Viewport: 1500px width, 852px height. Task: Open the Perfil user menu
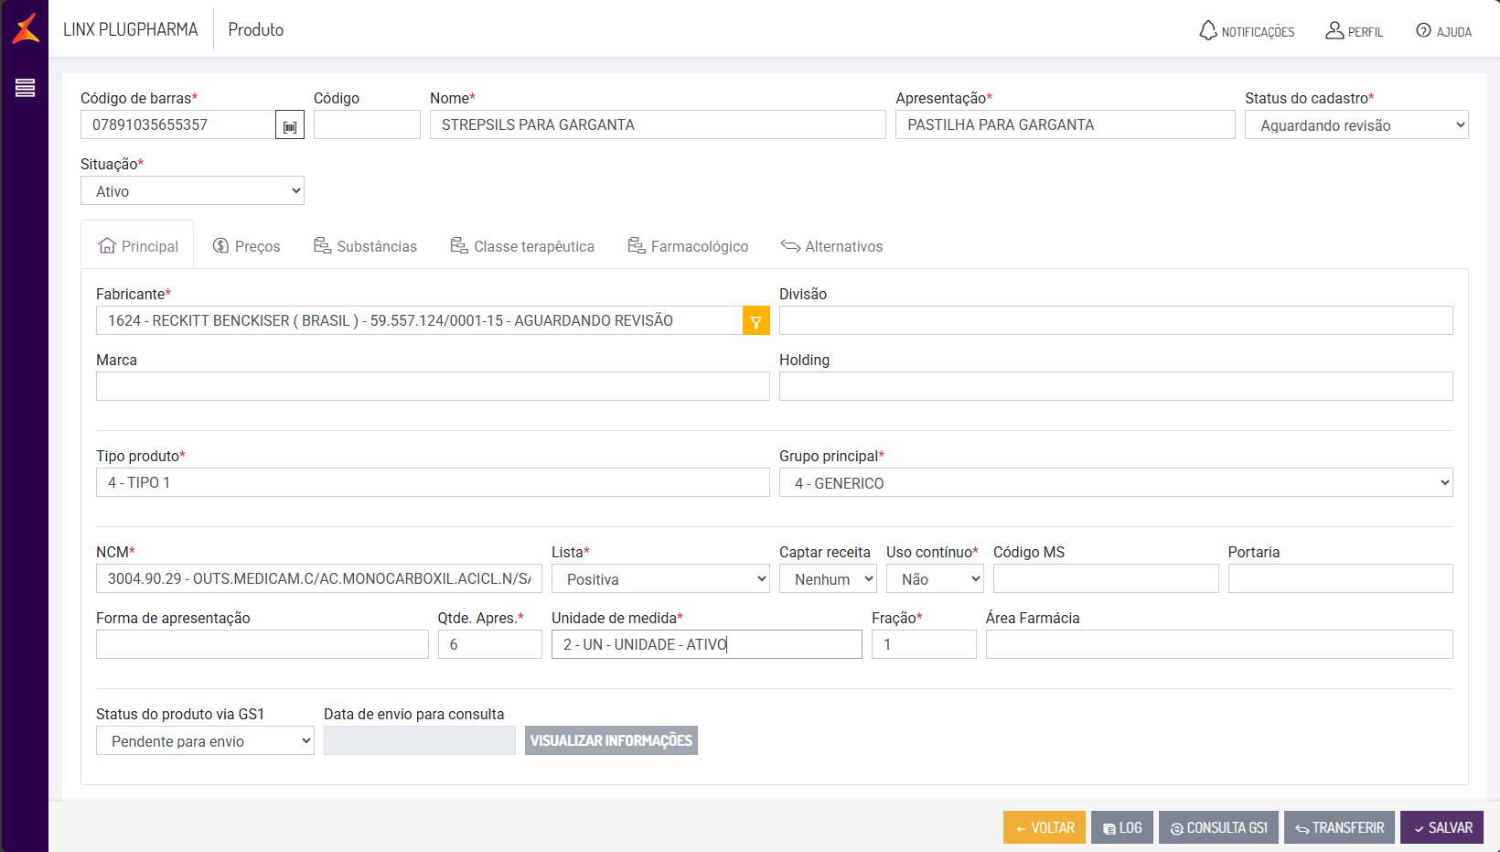(1355, 31)
